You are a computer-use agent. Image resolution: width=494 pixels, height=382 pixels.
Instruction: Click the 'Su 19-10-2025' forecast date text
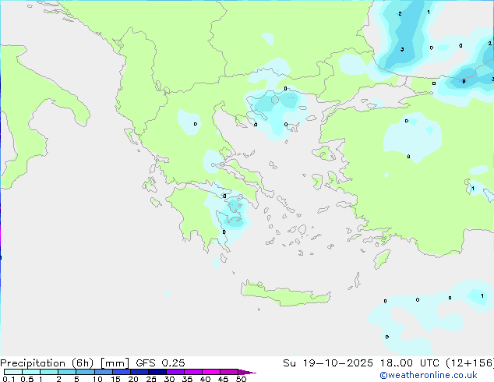click(328, 363)
